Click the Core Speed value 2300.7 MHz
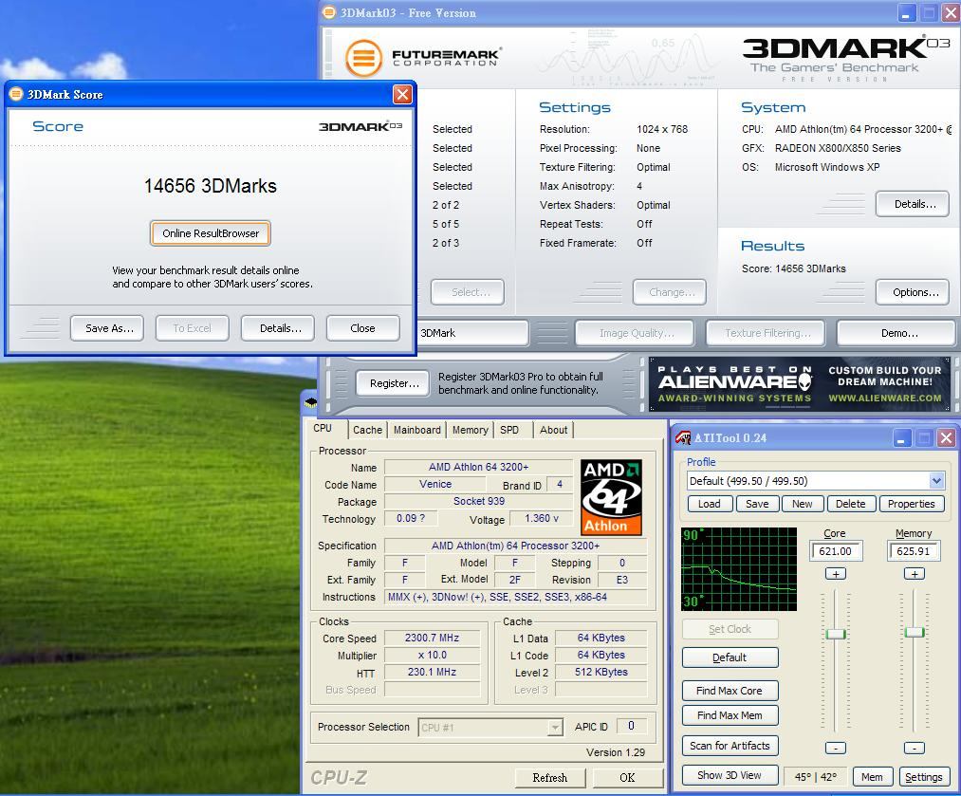 tap(432, 638)
